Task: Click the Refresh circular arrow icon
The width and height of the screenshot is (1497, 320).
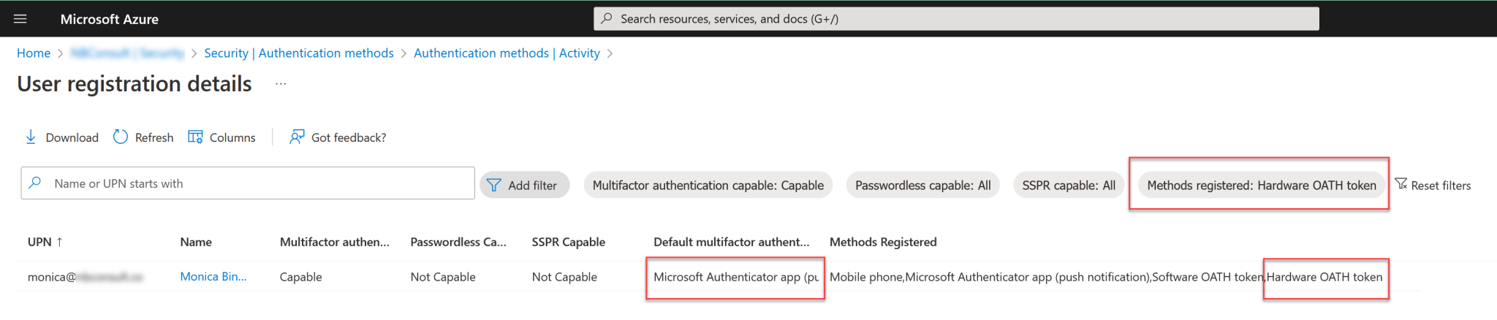Action: coord(121,137)
